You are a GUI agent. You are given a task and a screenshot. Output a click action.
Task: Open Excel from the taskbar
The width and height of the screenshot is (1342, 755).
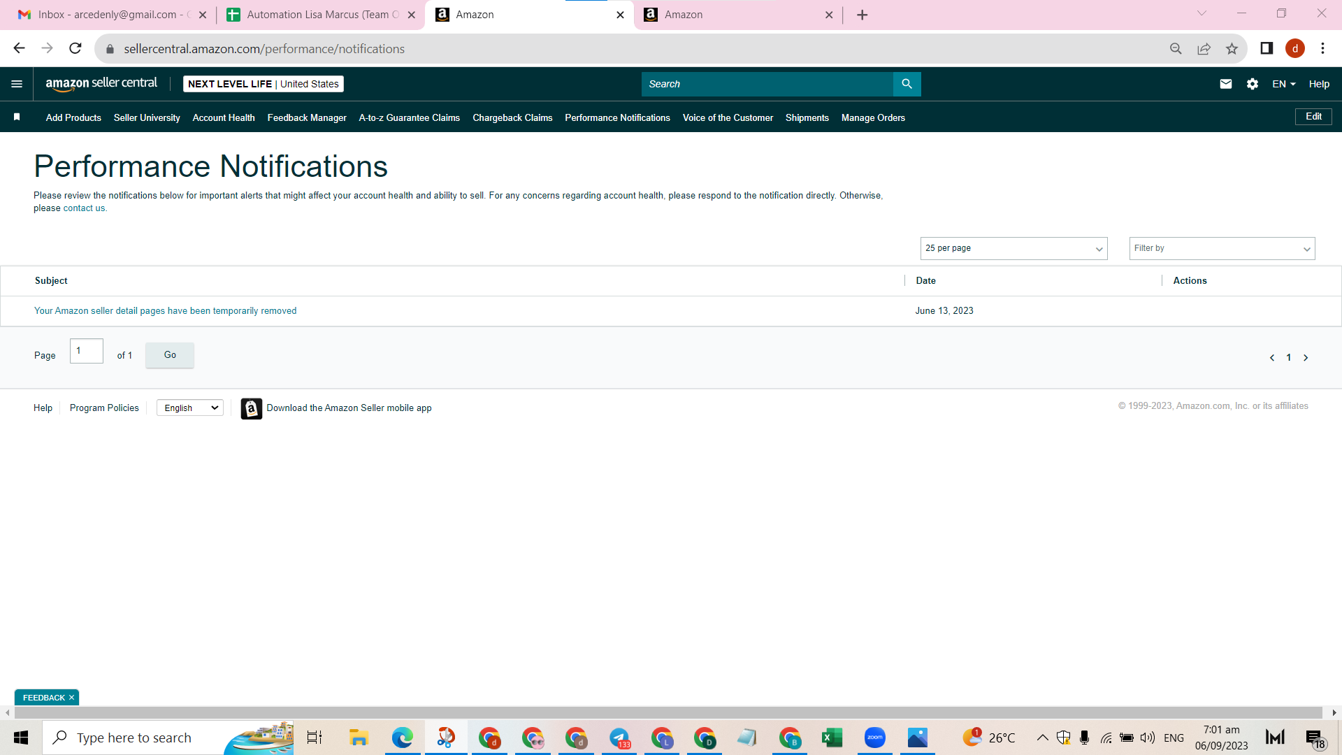coord(832,738)
